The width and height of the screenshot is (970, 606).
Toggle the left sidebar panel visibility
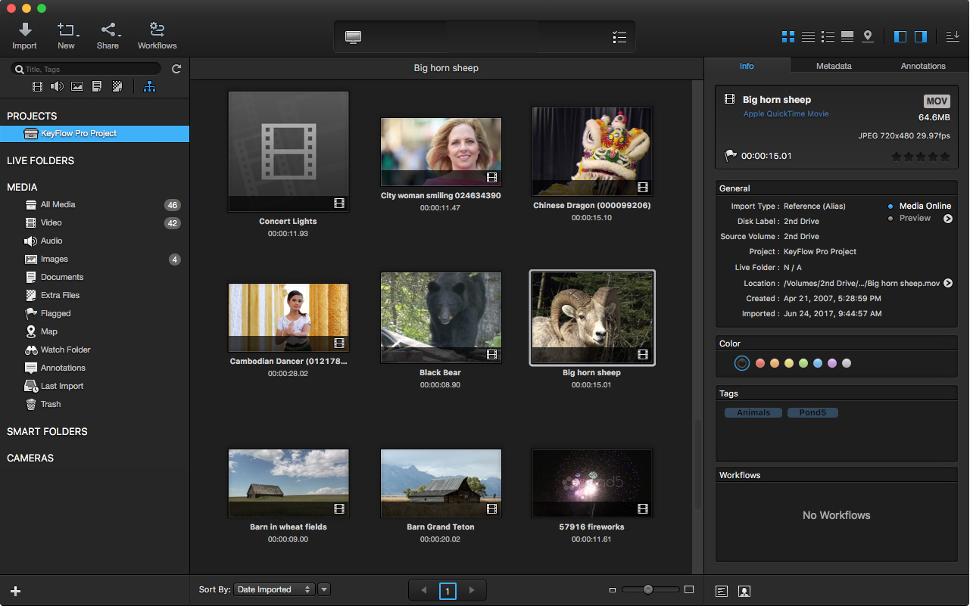(900, 36)
